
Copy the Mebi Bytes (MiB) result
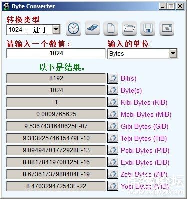[x=113, y=114]
